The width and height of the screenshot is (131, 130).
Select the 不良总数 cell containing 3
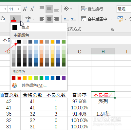56,114
